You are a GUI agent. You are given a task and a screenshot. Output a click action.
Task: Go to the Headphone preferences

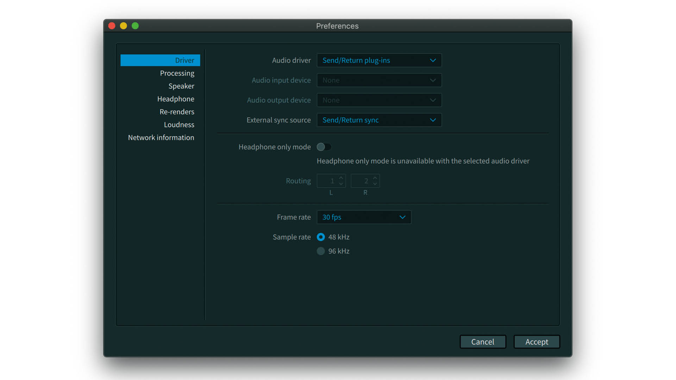coord(175,99)
